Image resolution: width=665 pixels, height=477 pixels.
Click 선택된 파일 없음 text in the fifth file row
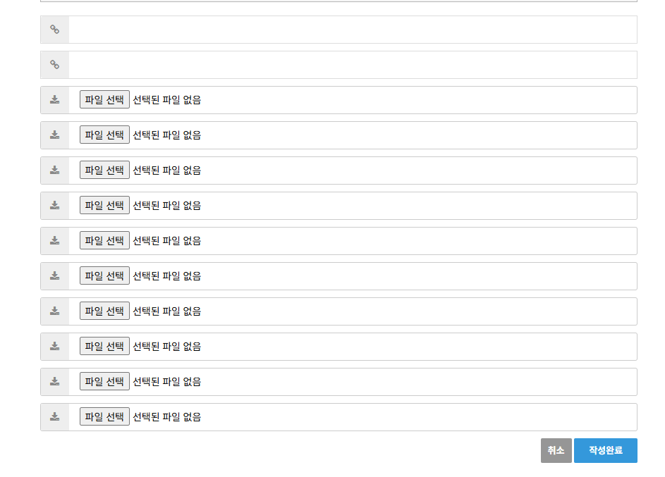[167, 241]
